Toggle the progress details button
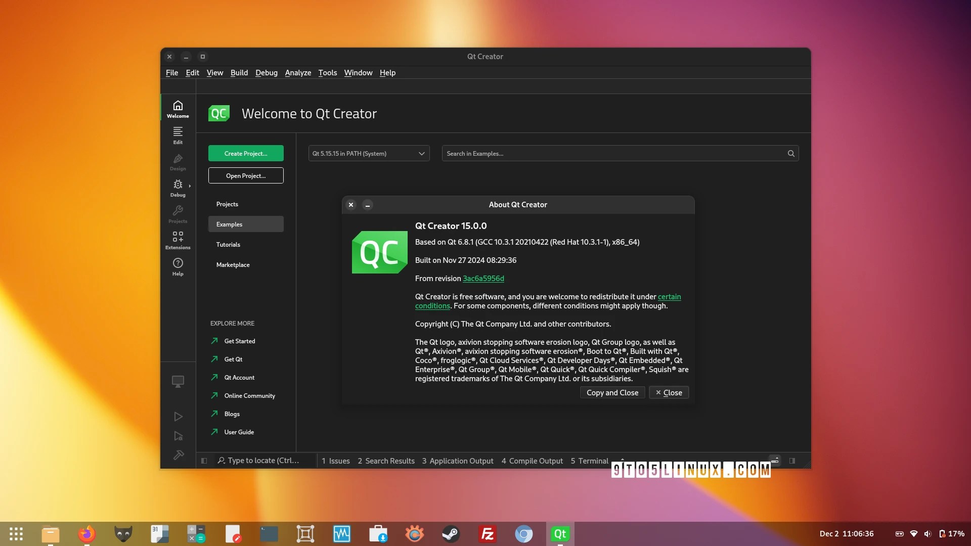 coord(775,461)
